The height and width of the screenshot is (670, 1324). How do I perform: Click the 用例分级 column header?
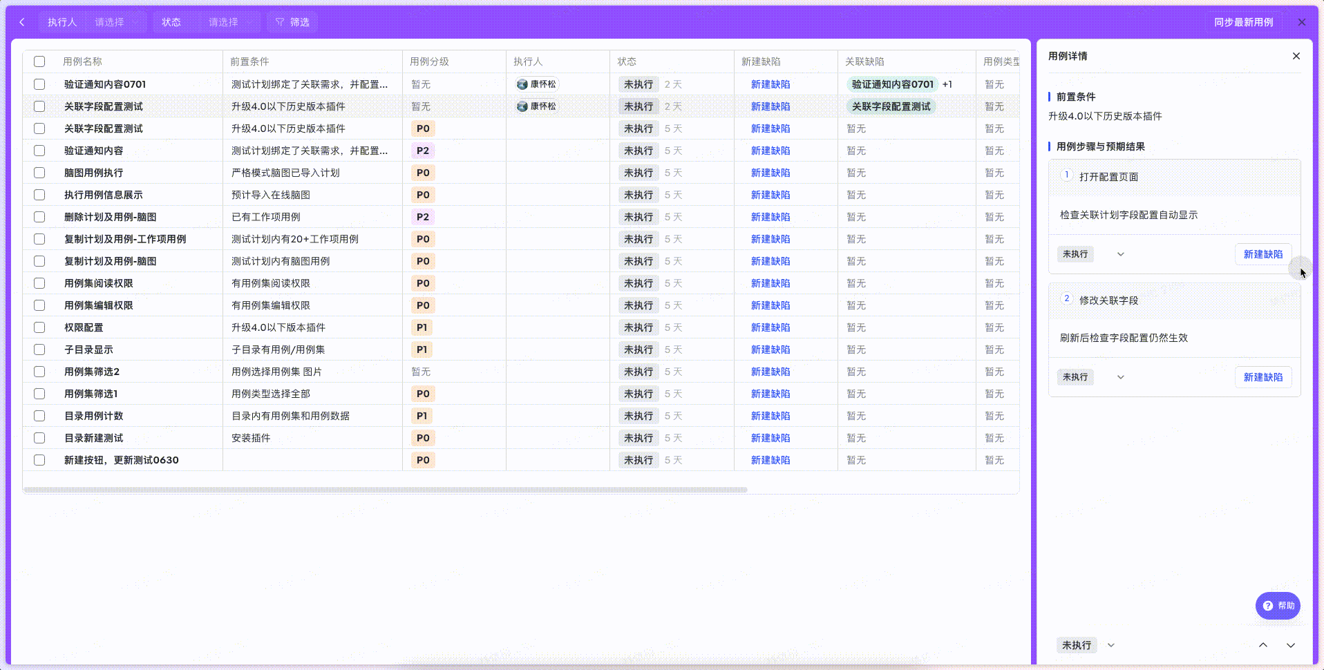tap(429, 61)
